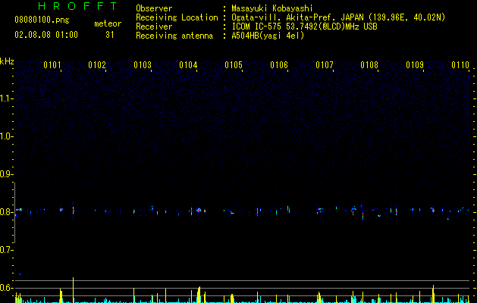Click the observer name Masayuki Kobayashi
This screenshot has height=303, width=477.
[x=272, y=8]
